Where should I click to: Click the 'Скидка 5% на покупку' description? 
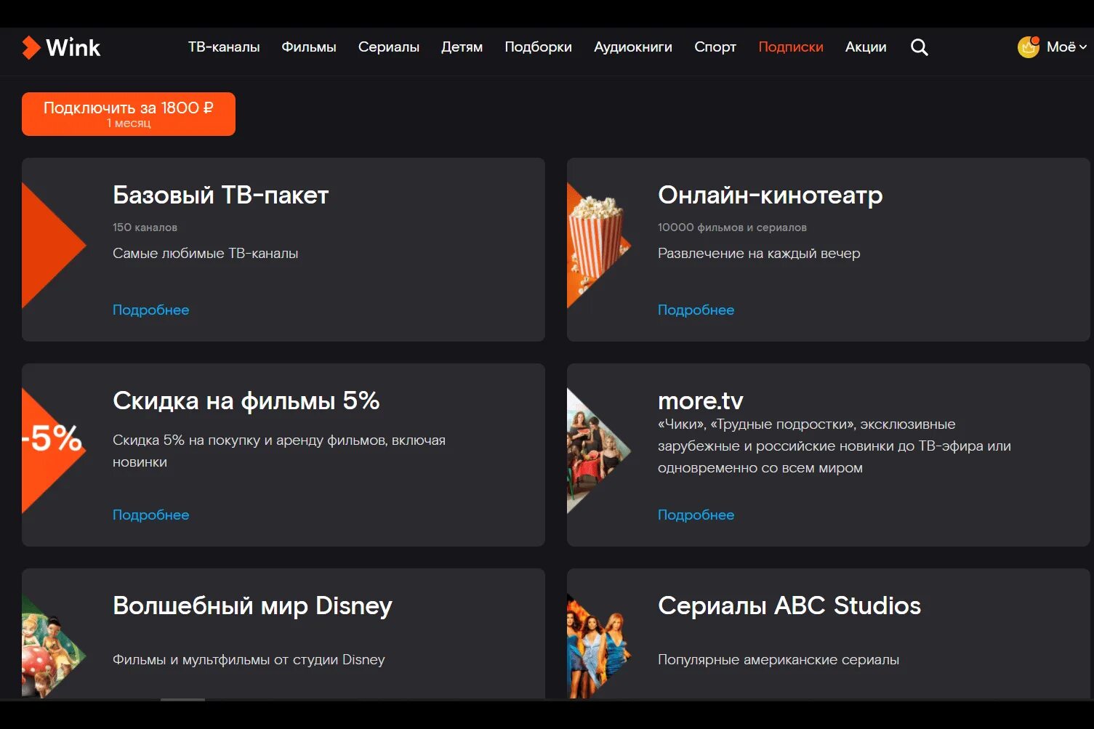tap(279, 451)
